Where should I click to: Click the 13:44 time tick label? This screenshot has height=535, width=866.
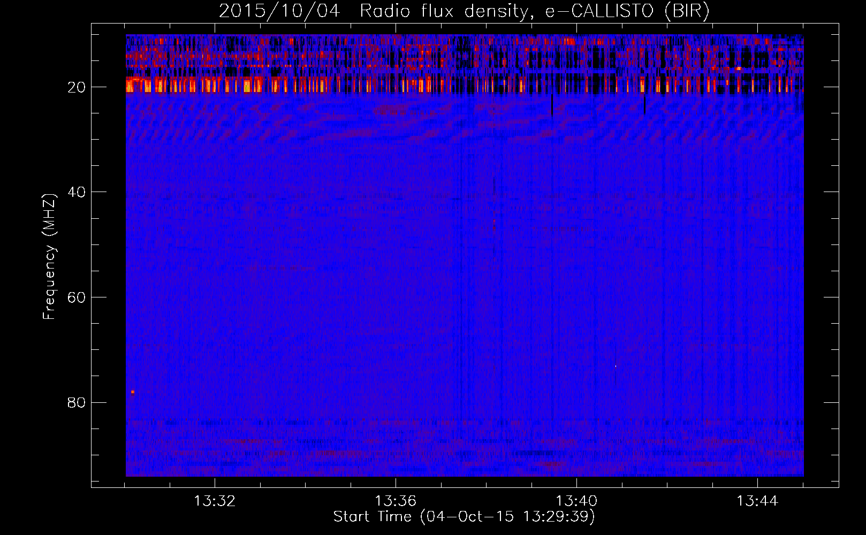pos(757,501)
